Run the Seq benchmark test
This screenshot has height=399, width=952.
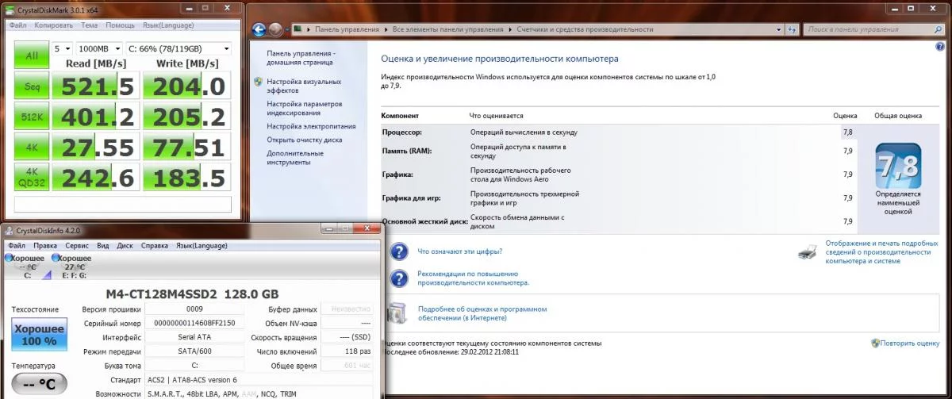tap(31, 86)
